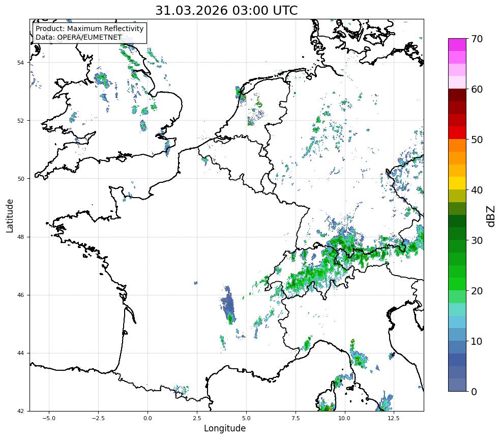
Task: Click the Data: OPERA/EUMETNET label
Action: click(79, 37)
